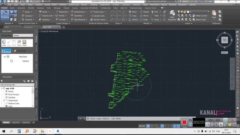This screenshot has height=135, width=240.
Task: Select the Rotate tool
Action: coord(144,12)
